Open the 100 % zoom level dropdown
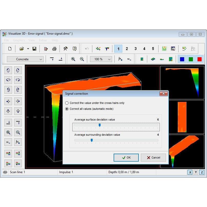The image size is (207, 207). (101, 59)
